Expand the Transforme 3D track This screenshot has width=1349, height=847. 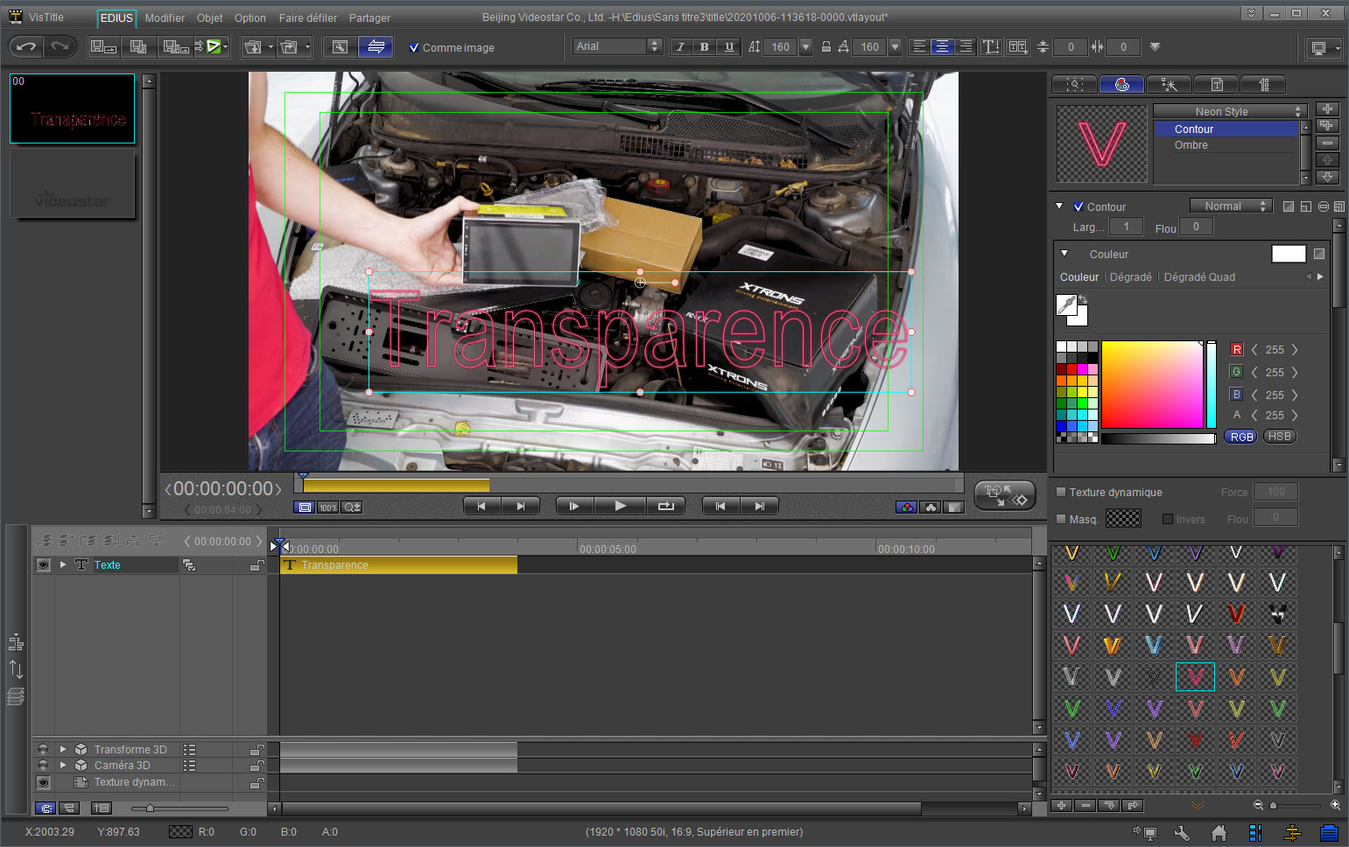tap(63, 750)
